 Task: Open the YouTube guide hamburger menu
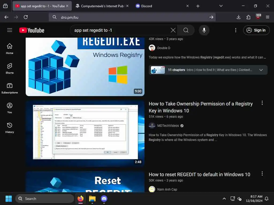point(10,30)
